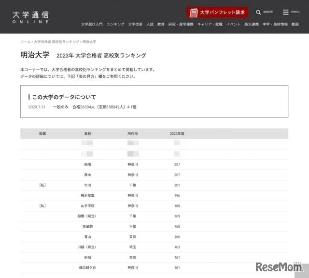Click the 青山 school name

pos(88,237)
